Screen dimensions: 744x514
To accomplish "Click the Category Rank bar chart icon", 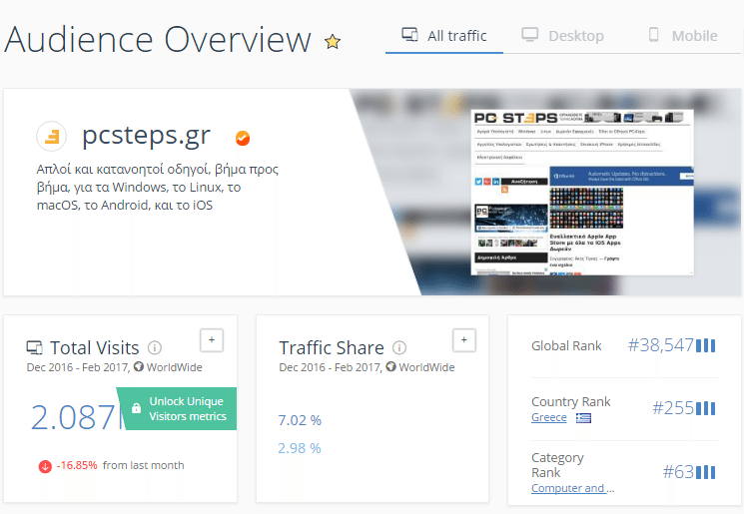I will 706,472.
